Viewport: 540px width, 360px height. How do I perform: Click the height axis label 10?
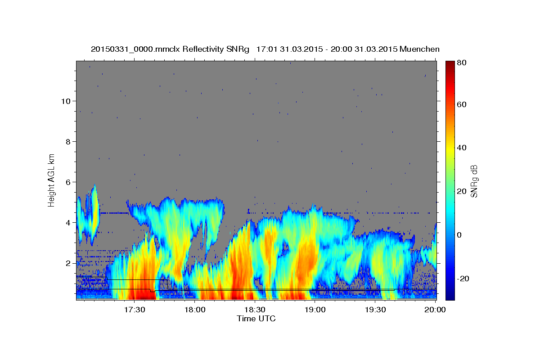pyautogui.click(x=65, y=101)
